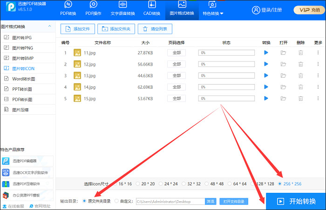Click progress bar of 13.jpg
The width and height of the screenshot is (326, 210).
[x=226, y=76]
